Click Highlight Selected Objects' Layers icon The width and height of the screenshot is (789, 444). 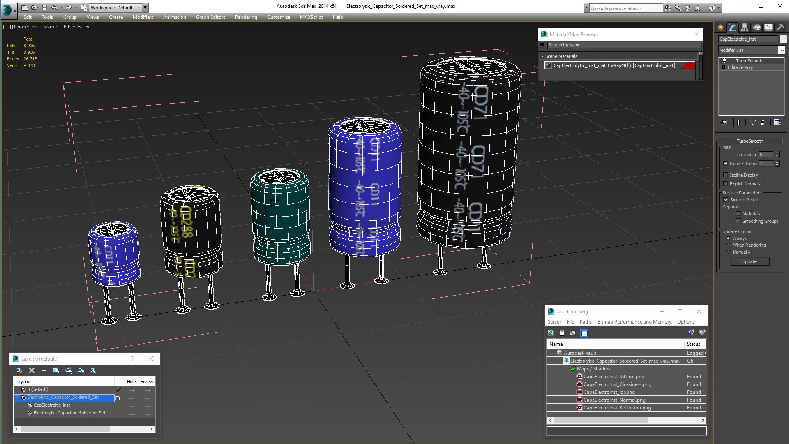click(69, 370)
